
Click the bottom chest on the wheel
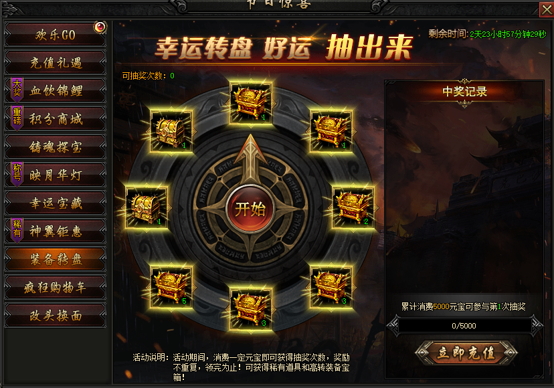[x=251, y=309]
